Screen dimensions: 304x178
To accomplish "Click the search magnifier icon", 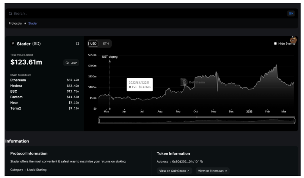I will [10, 14].
